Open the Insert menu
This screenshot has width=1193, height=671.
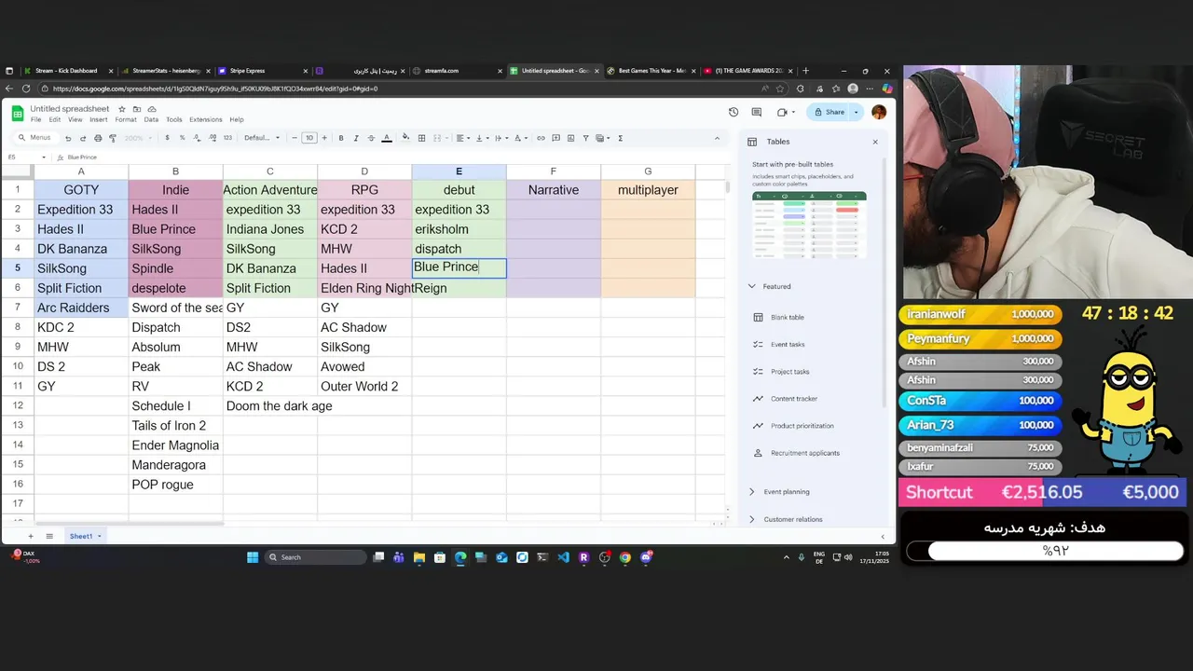(98, 119)
